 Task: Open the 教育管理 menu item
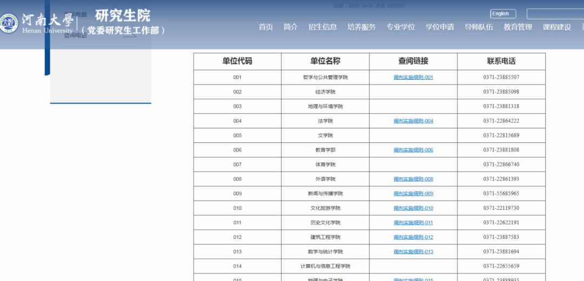tap(517, 27)
